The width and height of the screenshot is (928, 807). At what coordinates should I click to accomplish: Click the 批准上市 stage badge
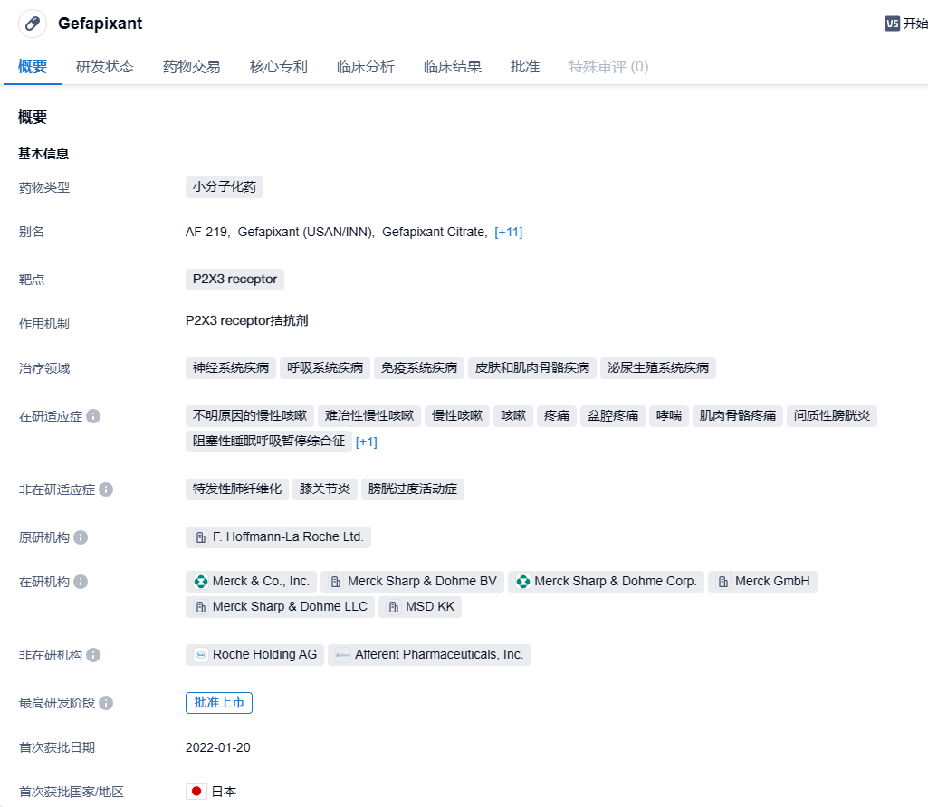(219, 703)
